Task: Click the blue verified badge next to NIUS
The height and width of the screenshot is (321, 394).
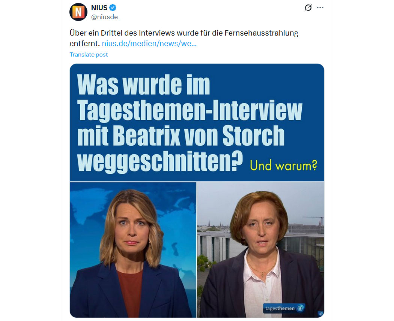Action: pos(113,8)
